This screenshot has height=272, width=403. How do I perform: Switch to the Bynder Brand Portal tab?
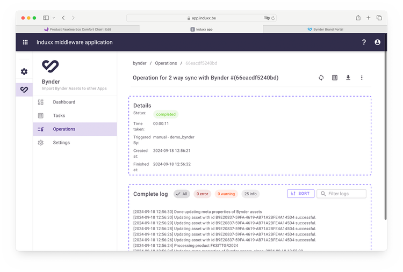[325, 30]
